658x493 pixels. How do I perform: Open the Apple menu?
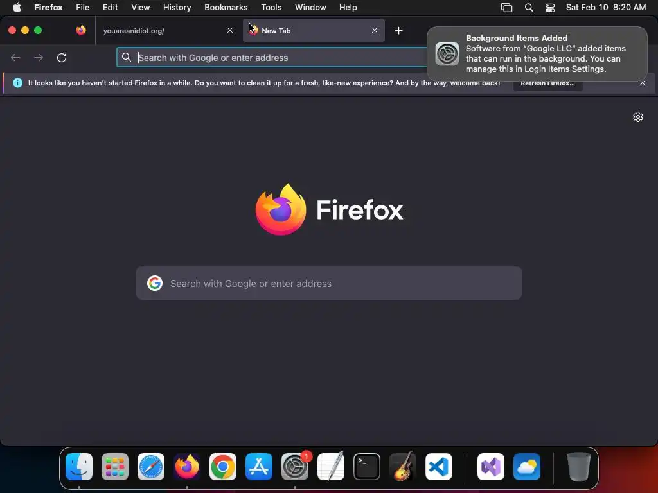[17, 8]
